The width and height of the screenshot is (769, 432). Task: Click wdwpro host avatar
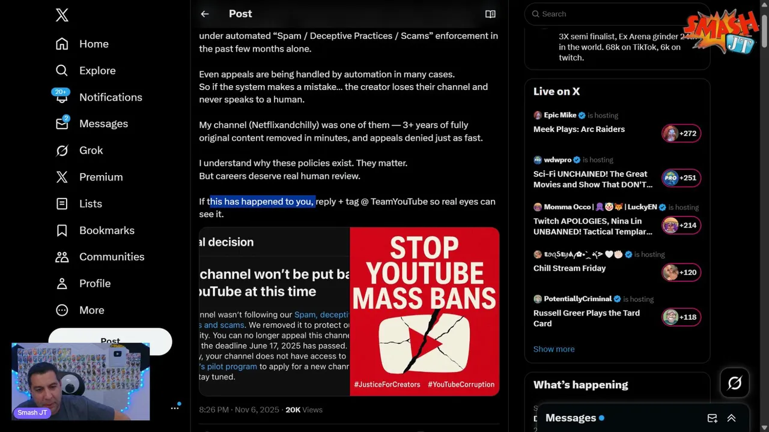pyautogui.click(x=538, y=160)
